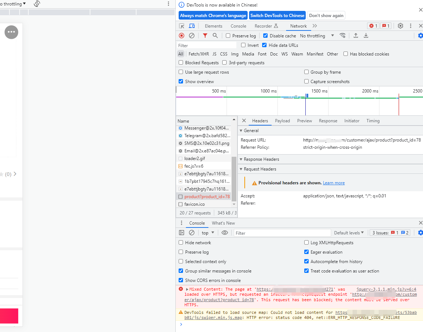Uncheck Hide data URLs

(x=264, y=45)
